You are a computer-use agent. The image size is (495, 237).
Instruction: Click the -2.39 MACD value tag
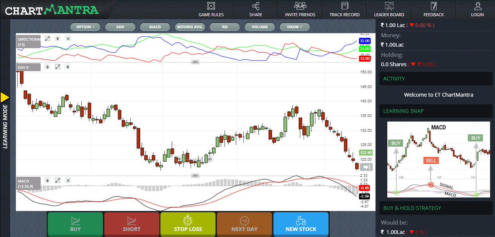point(364,196)
